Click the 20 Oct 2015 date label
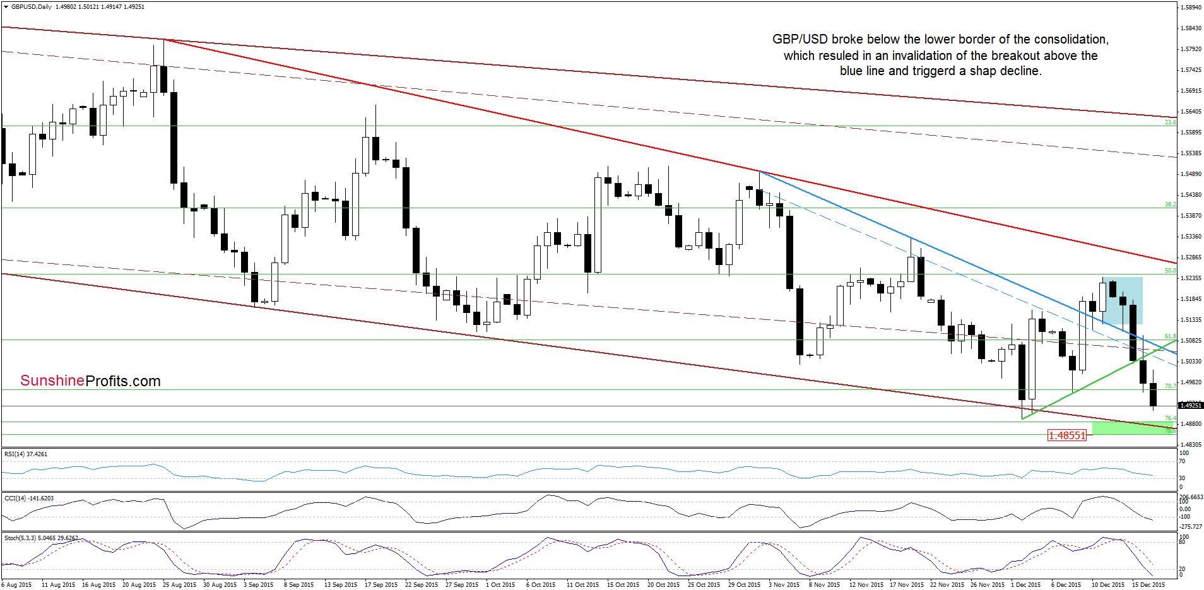This screenshot has width=1204, height=590. [x=663, y=585]
